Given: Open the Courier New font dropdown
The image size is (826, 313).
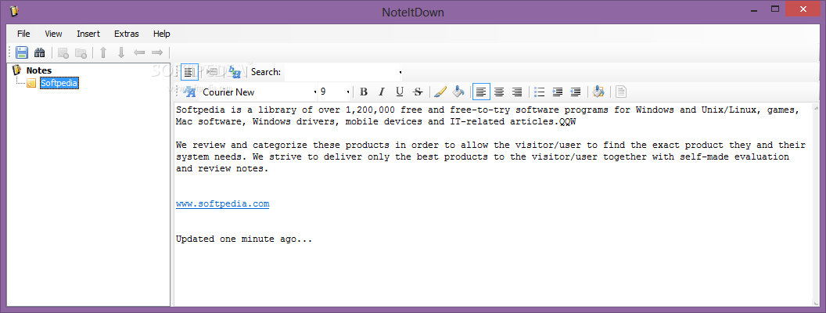Looking at the screenshot, I should [x=315, y=92].
